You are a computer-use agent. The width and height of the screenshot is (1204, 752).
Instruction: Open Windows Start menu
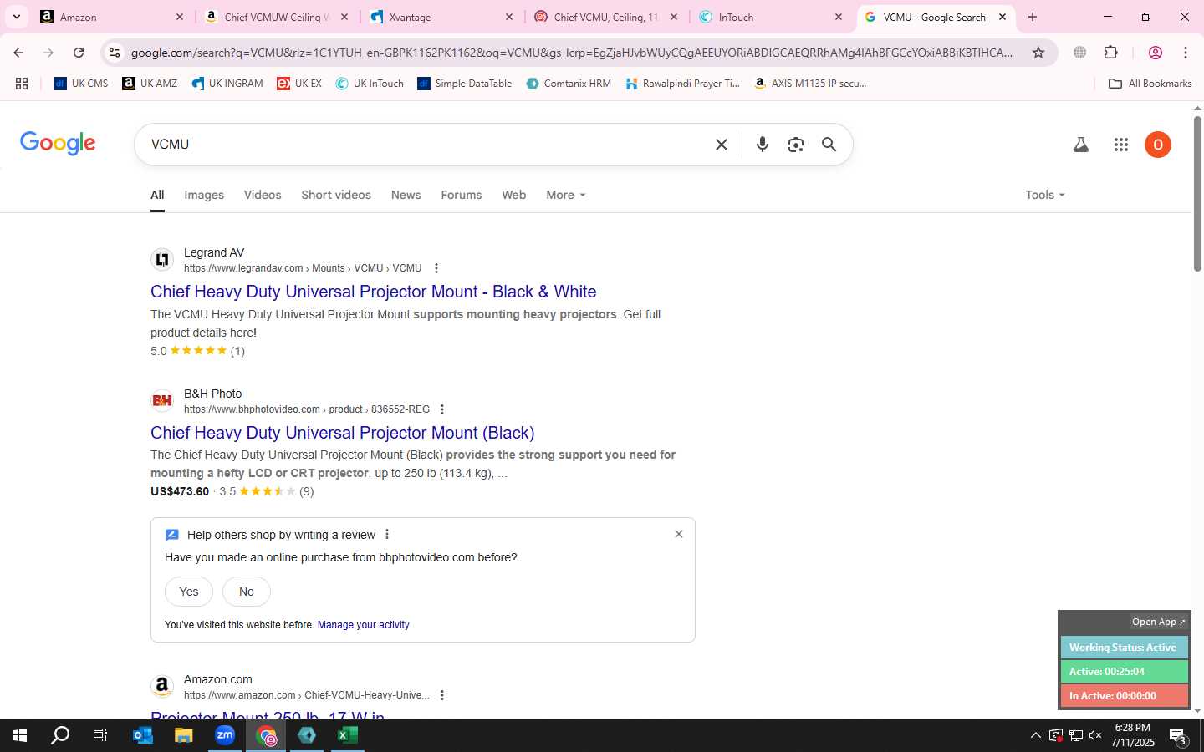coord(20,735)
